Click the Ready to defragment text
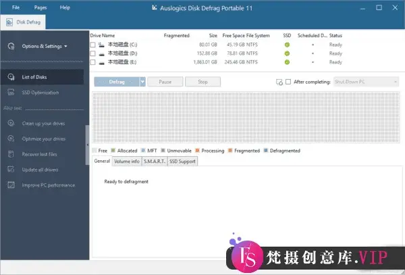Image resolution: width=405 pixels, height=275 pixels. [x=126, y=182]
